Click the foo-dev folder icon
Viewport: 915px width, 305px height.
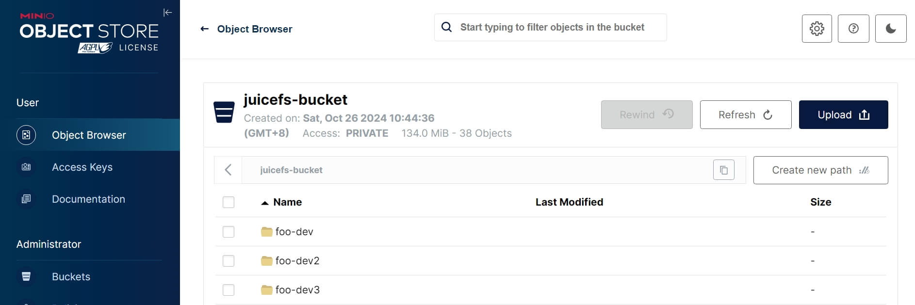(x=266, y=232)
